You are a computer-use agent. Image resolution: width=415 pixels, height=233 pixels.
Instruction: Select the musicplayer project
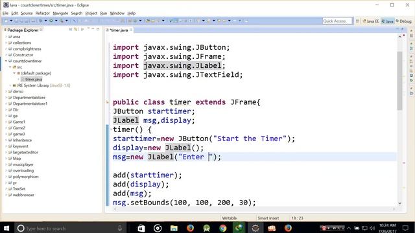[x=23, y=164]
